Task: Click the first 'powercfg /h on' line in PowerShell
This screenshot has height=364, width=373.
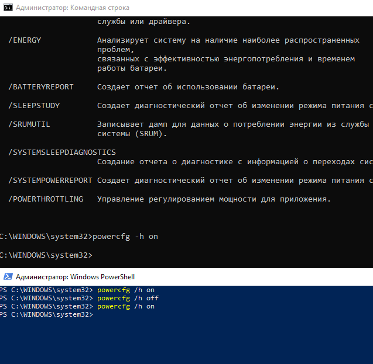Action: [77, 290]
